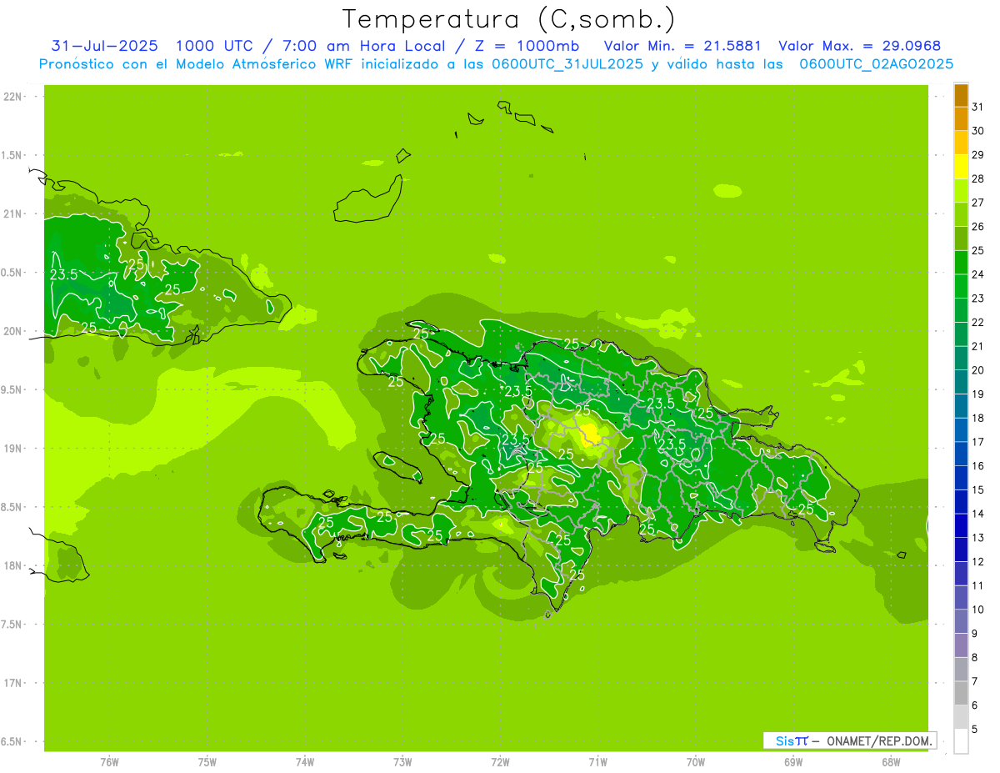Click the legend value label "12"
Image resolution: width=1000 pixels, height=773 pixels.
point(977,561)
